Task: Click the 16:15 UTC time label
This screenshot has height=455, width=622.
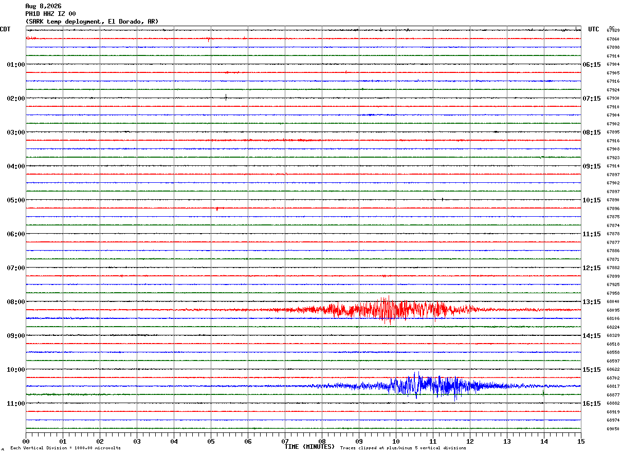Action: click(592, 403)
